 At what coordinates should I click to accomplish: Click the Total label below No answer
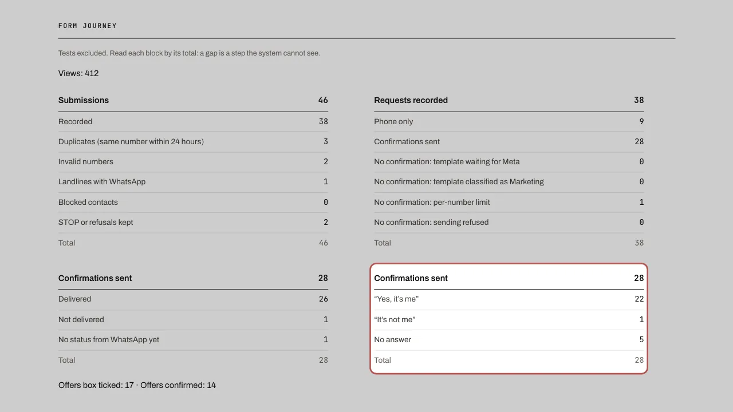tap(383, 360)
